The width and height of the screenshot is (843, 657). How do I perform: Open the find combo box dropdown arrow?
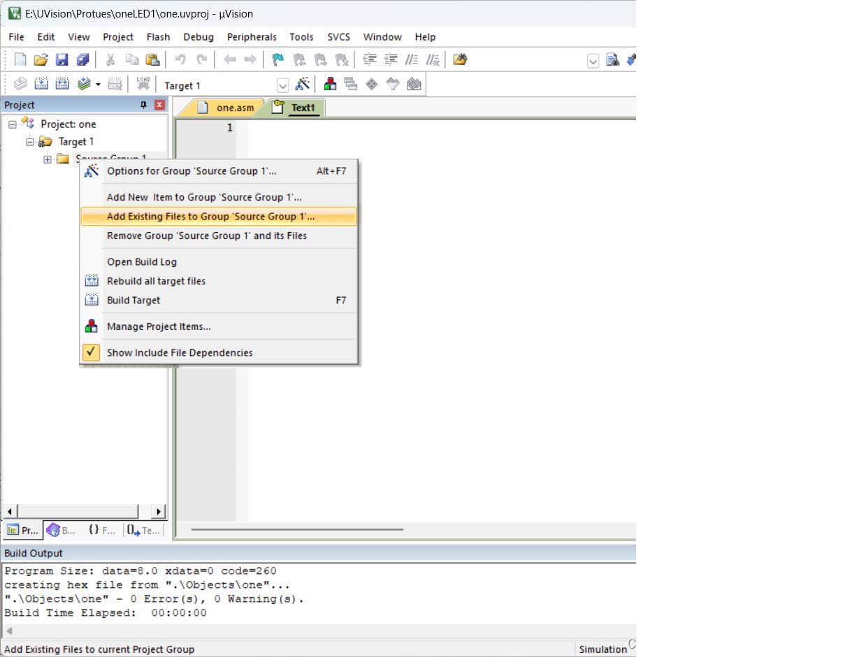[x=593, y=61]
